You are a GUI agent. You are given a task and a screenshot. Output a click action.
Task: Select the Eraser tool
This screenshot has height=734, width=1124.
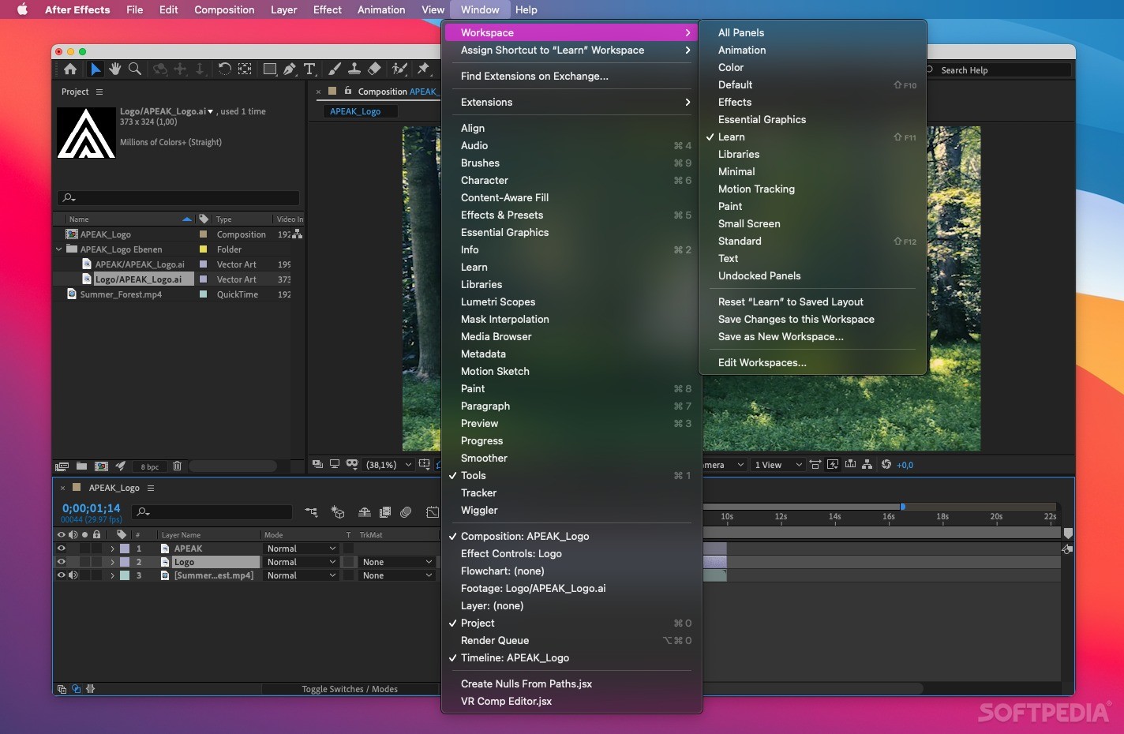[x=374, y=69]
